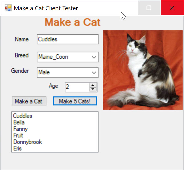
Task: Minimize the Make a Cat Client Tester window
Action: [x=126, y=8]
